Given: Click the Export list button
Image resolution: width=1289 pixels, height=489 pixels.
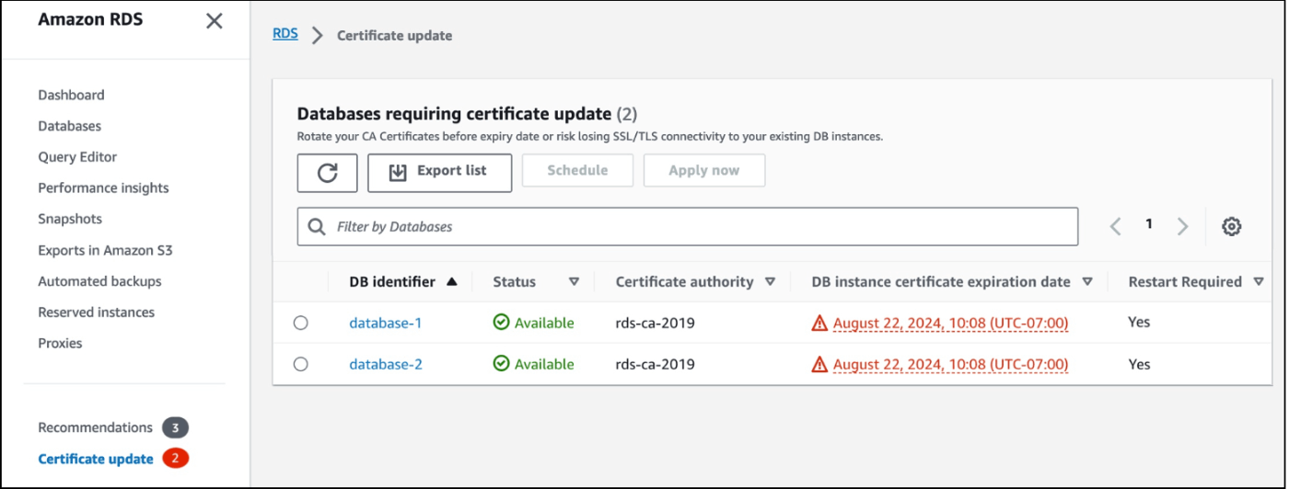Looking at the screenshot, I should (x=439, y=172).
